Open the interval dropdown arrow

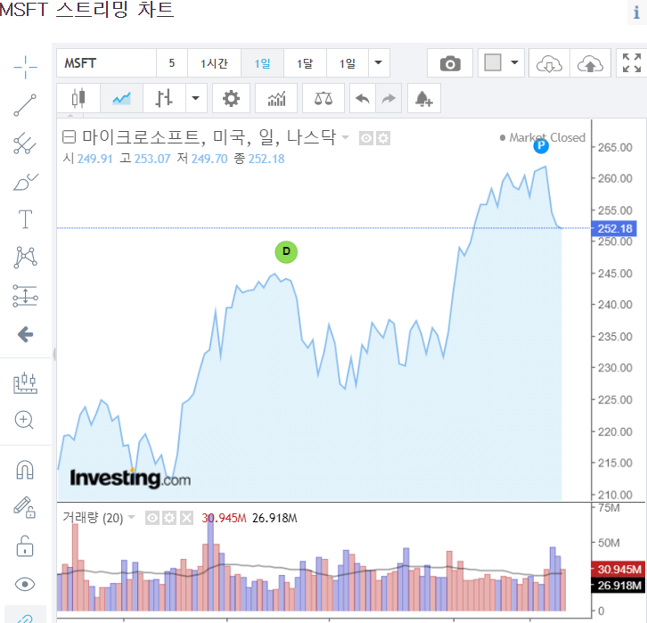tap(379, 63)
